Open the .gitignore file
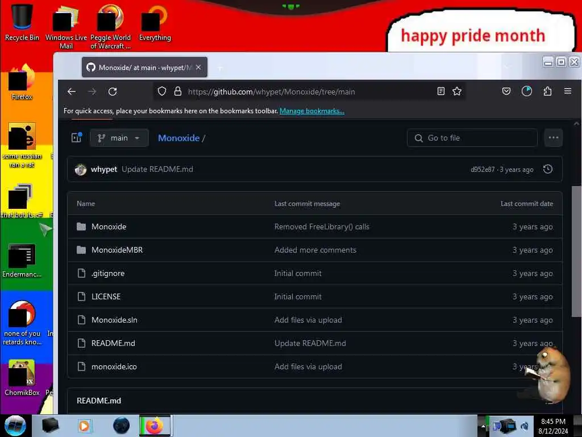 pos(108,273)
